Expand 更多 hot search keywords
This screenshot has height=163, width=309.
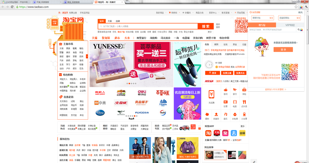pos(210,32)
